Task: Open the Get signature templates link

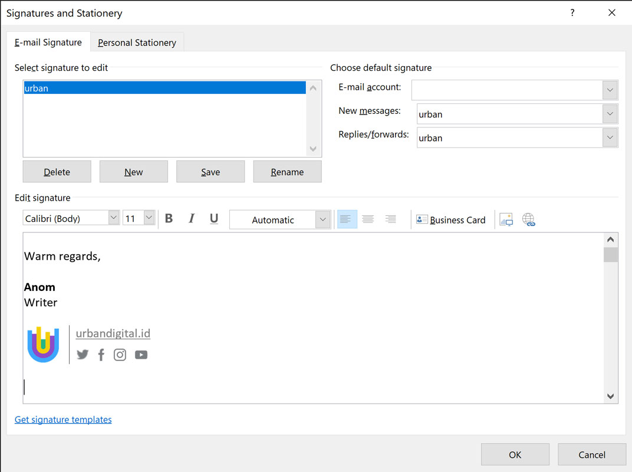Action: [63, 419]
